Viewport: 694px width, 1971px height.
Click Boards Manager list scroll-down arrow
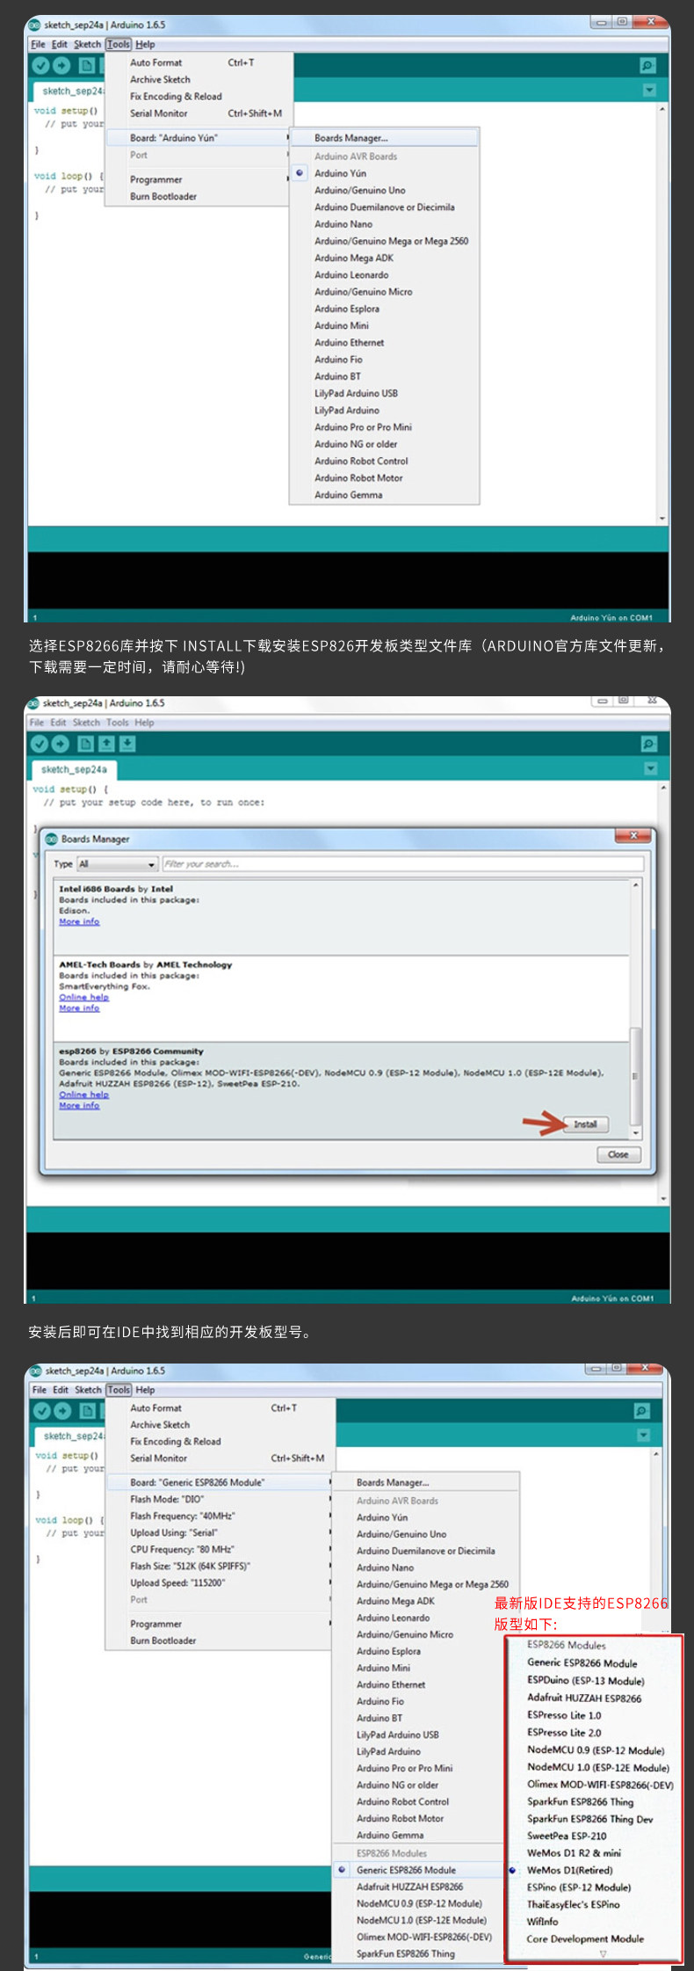click(x=635, y=1134)
